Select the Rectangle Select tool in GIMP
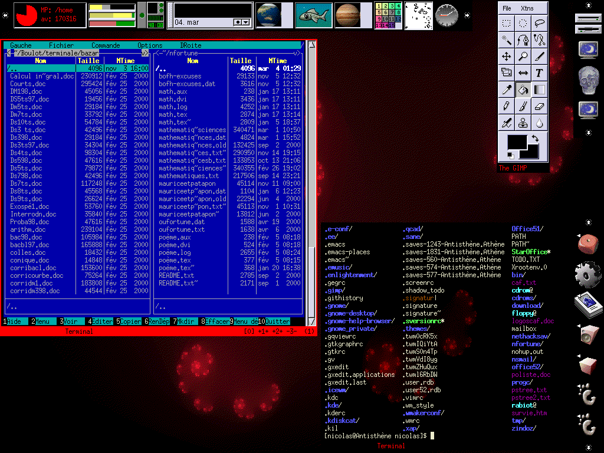Image resolution: width=604 pixels, height=453 pixels. pos(506,24)
